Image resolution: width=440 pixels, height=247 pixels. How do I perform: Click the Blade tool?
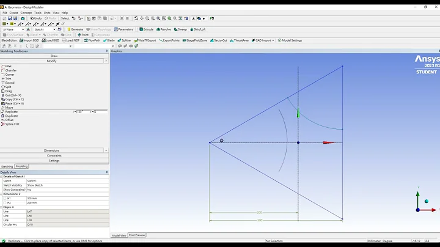[109, 40]
